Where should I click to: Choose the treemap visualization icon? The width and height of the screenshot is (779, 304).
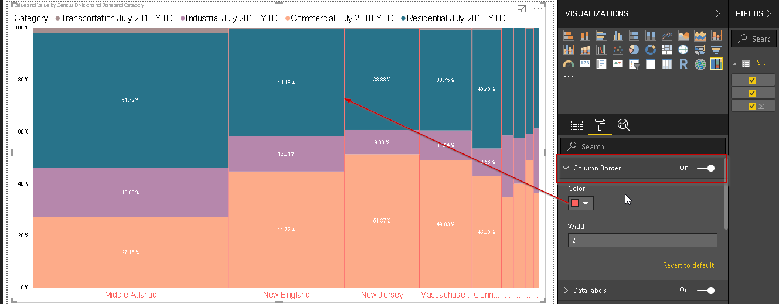click(666, 50)
